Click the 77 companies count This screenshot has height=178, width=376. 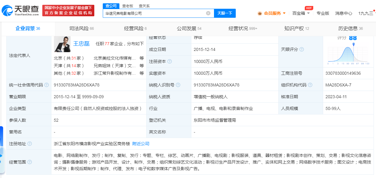tap(107, 44)
